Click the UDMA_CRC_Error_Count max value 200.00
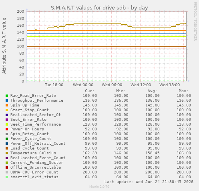The image size is (199, 191). click(x=184, y=172)
